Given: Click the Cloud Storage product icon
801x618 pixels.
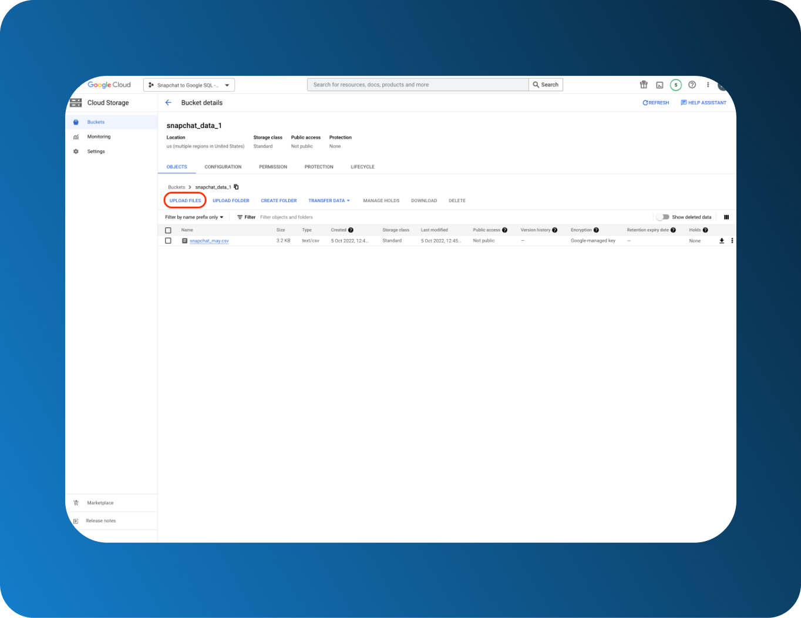Looking at the screenshot, I should pyautogui.click(x=76, y=103).
